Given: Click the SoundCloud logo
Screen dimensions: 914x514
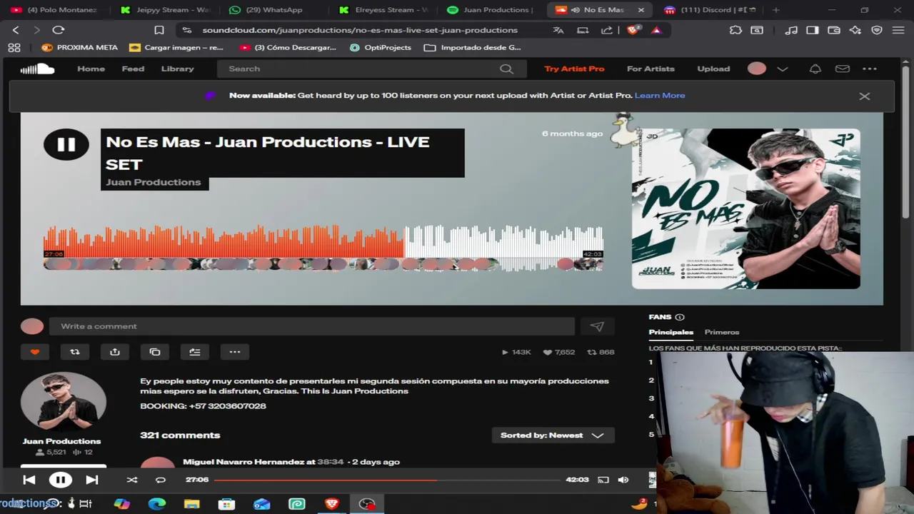Looking at the screenshot, I should [x=37, y=69].
